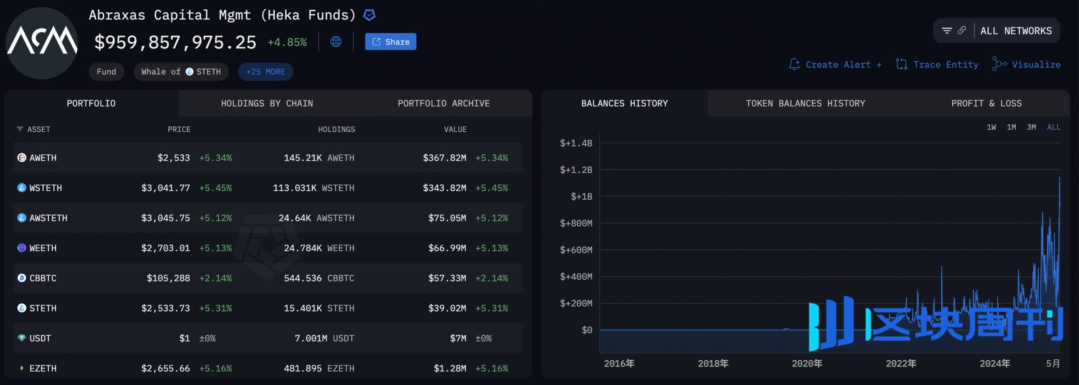Click the USDT token icon

[21, 338]
